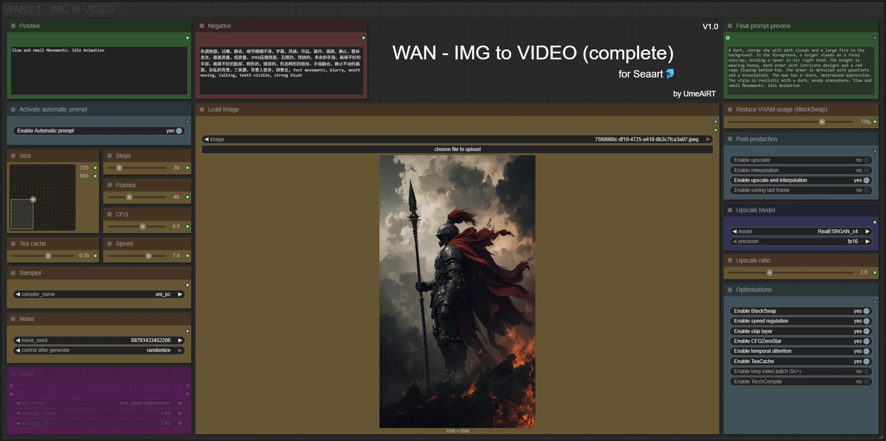The width and height of the screenshot is (886, 441).
Task: Open the image filename dropdown
Action: click(457, 139)
